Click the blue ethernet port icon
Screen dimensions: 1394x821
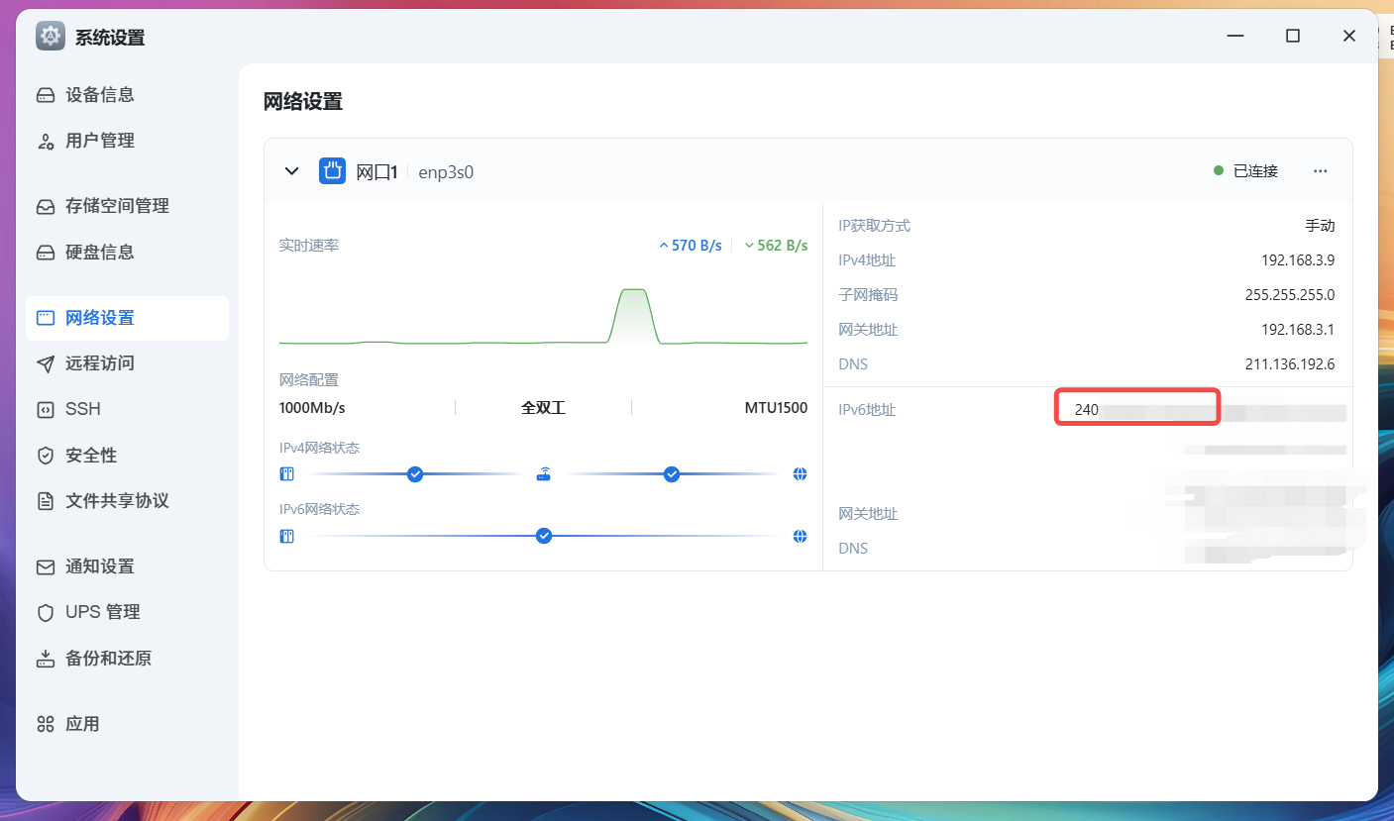coord(332,171)
